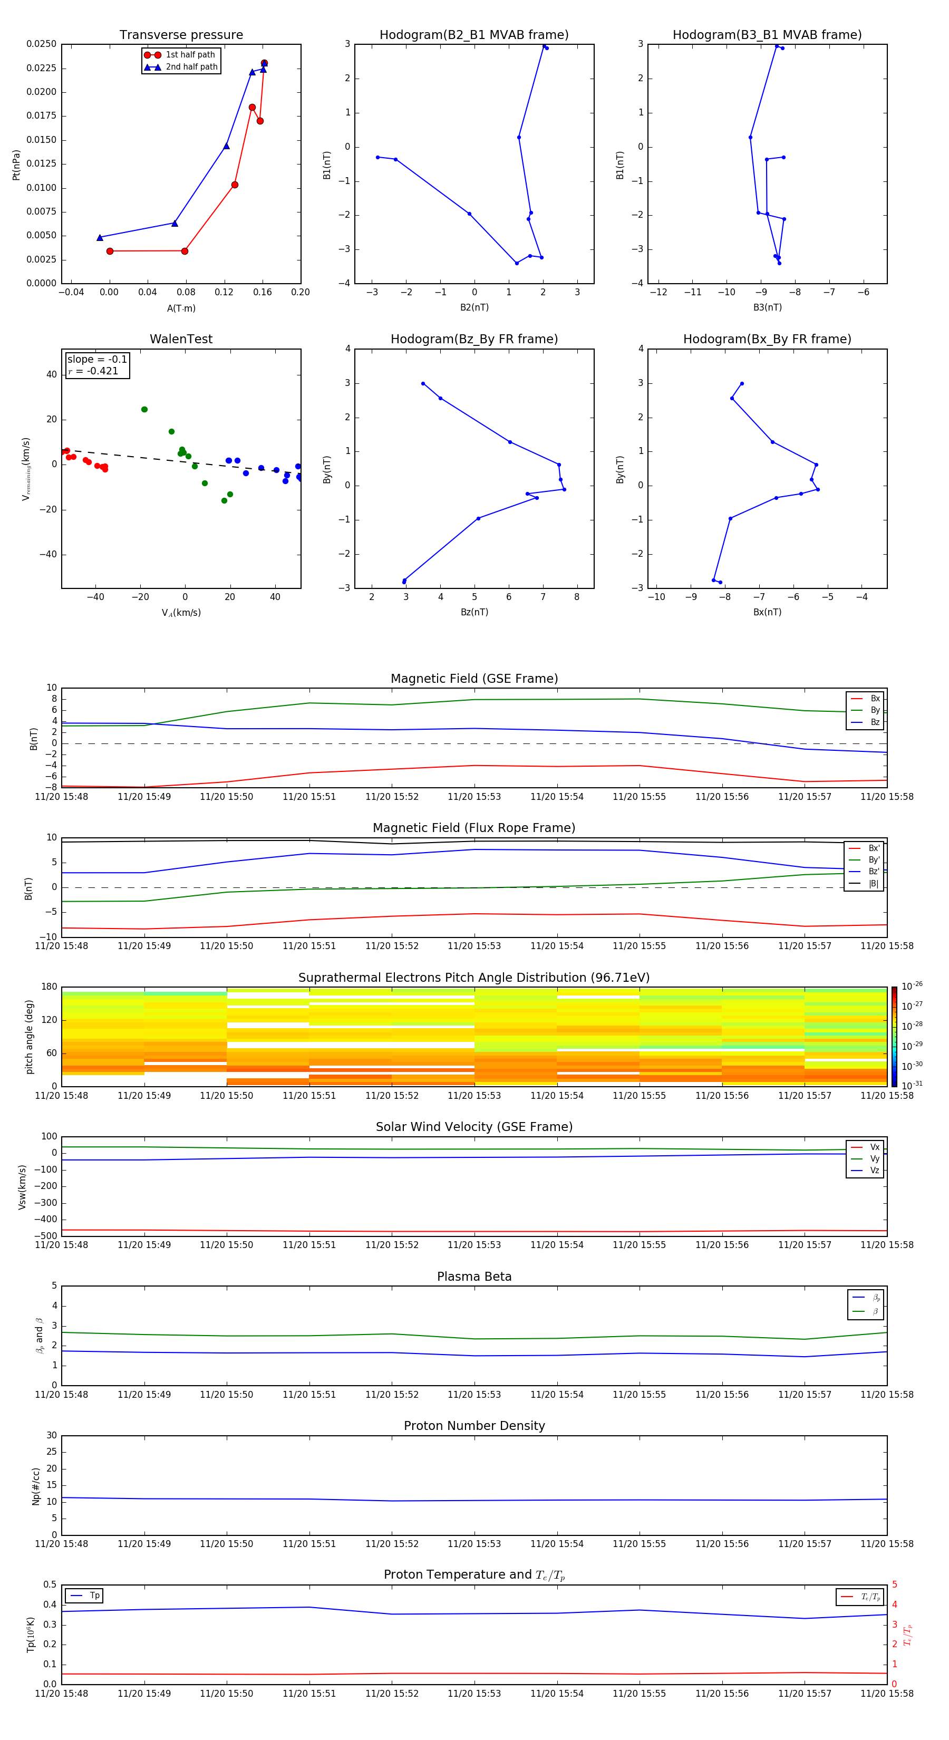949x1740 pixels.
Task: Click the "r = -0.421" annotation
Action: pos(93,371)
